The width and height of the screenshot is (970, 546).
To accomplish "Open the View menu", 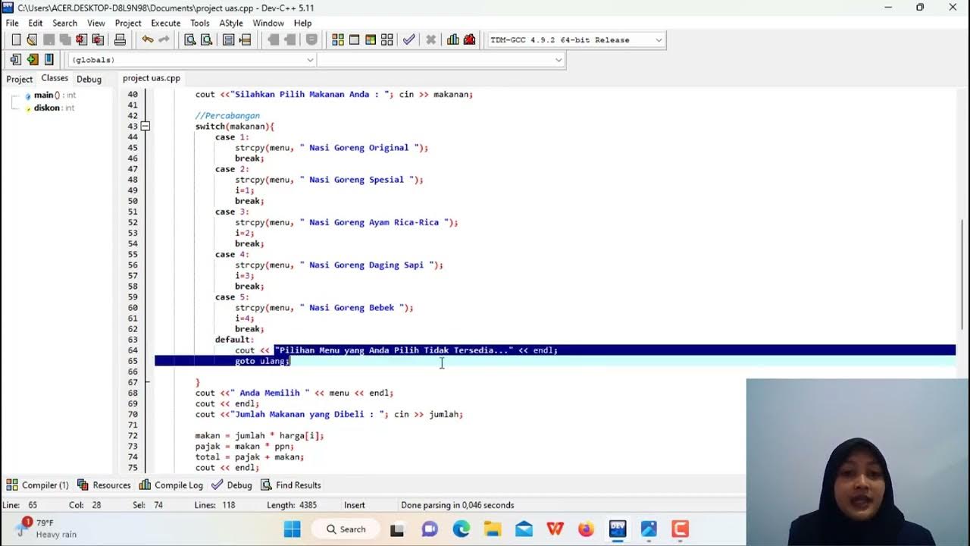I will pyautogui.click(x=96, y=23).
